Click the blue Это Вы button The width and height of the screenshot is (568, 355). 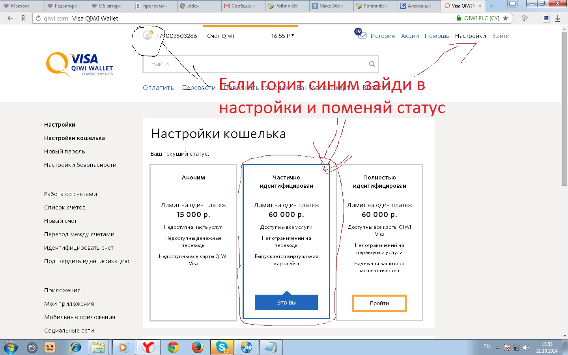pyautogui.click(x=286, y=303)
